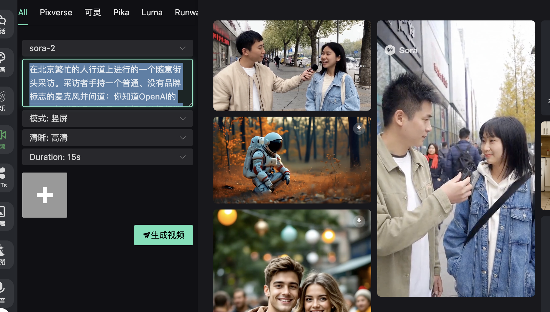This screenshot has height=312, width=550.
Task: Open the painting palette section in sidebar
Action: click(x=4, y=62)
